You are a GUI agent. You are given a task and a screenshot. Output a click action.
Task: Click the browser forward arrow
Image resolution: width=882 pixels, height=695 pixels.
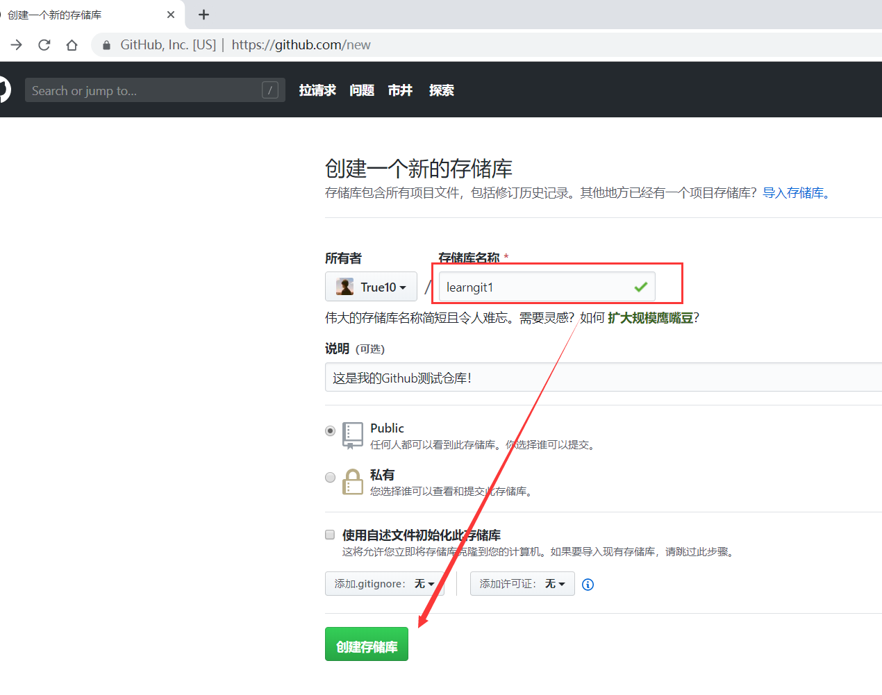pos(17,45)
